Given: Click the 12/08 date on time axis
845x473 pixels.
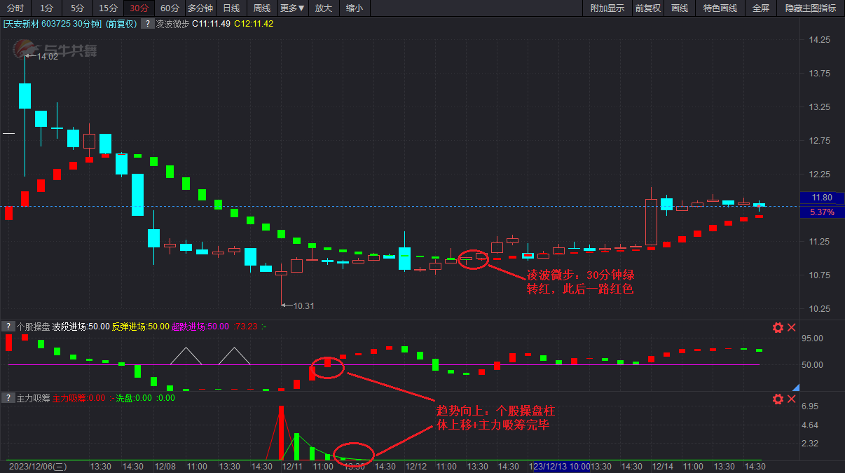Looking at the screenshot, I should click(x=165, y=466).
